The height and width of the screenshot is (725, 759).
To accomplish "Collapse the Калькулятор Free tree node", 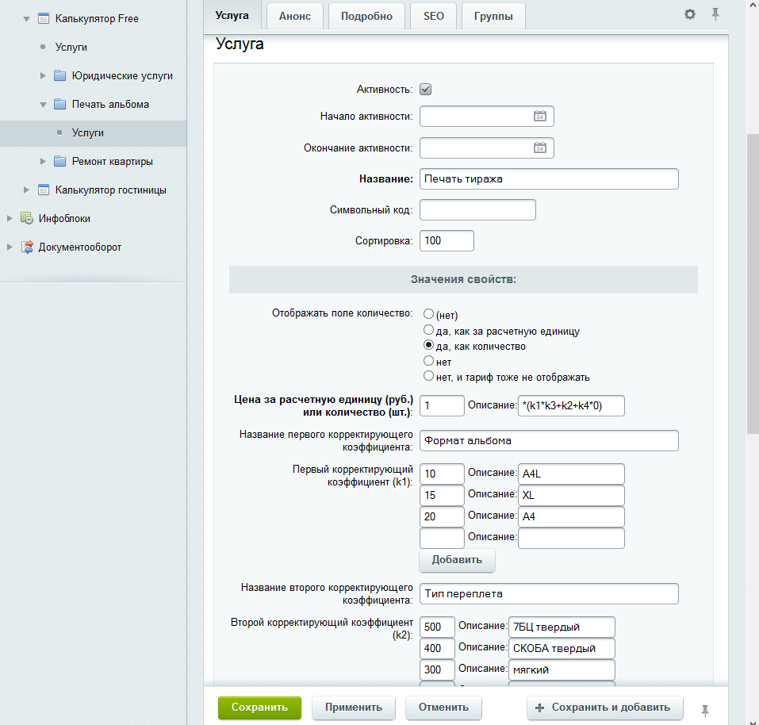I will pyautogui.click(x=27, y=19).
